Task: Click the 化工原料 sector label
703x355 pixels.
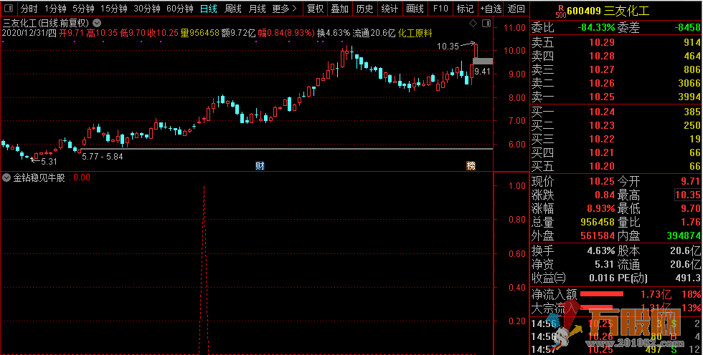Action: (415, 33)
